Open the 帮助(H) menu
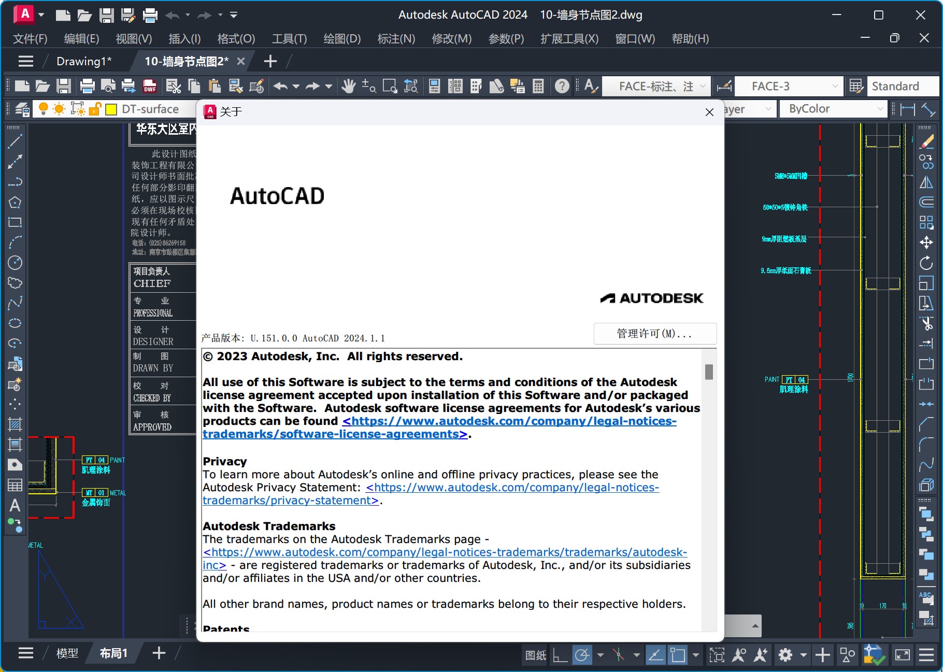Image resolution: width=943 pixels, height=672 pixels. pyautogui.click(x=690, y=39)
